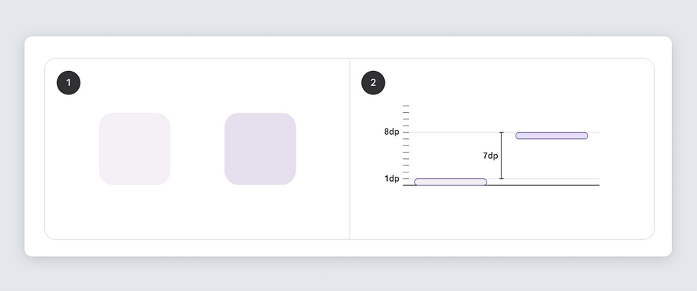Click the black baseline under the chart
The image size is (697, 291).
[x=541, y=185]
